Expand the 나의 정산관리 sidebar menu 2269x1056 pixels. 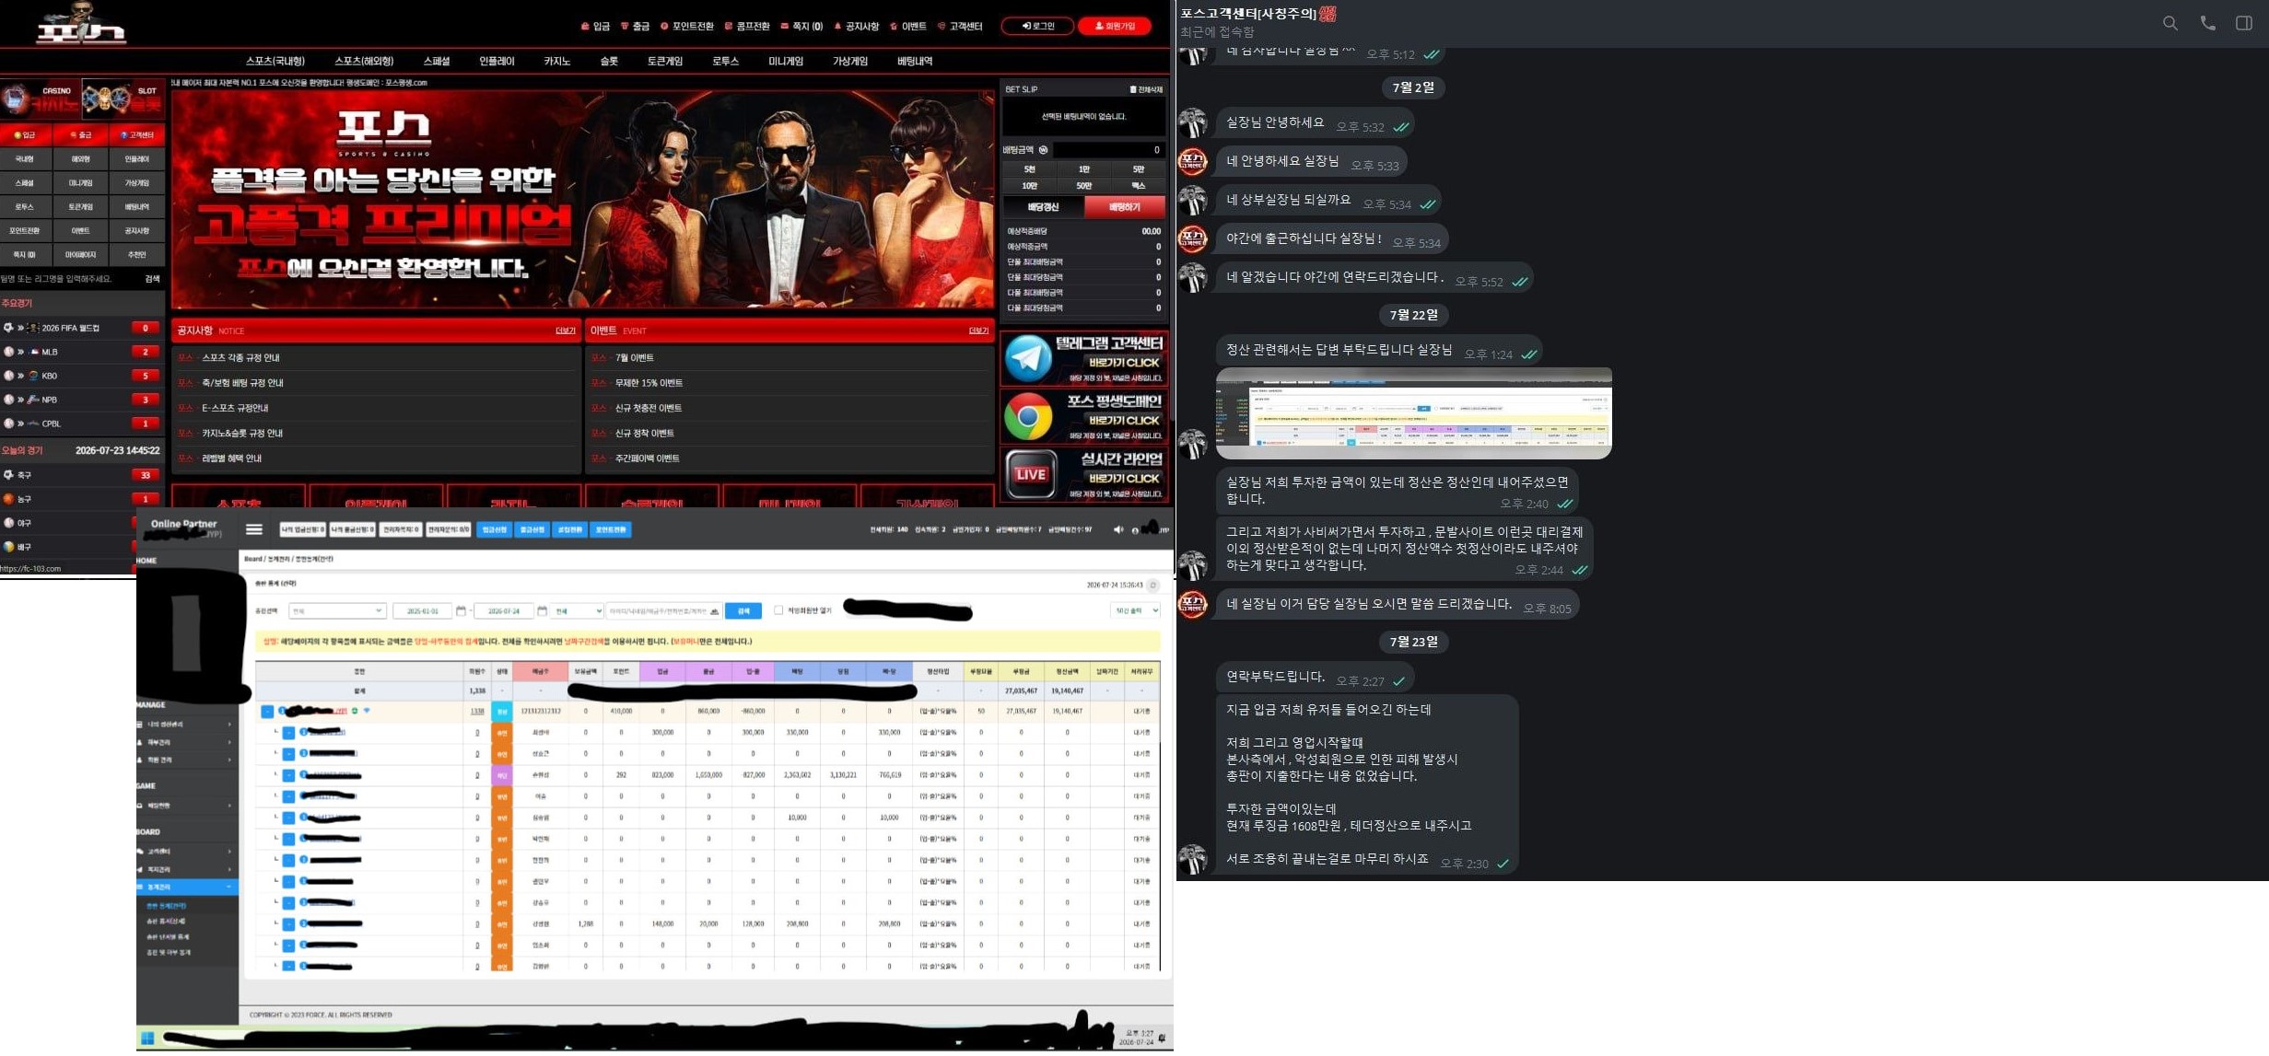[187, 725]
